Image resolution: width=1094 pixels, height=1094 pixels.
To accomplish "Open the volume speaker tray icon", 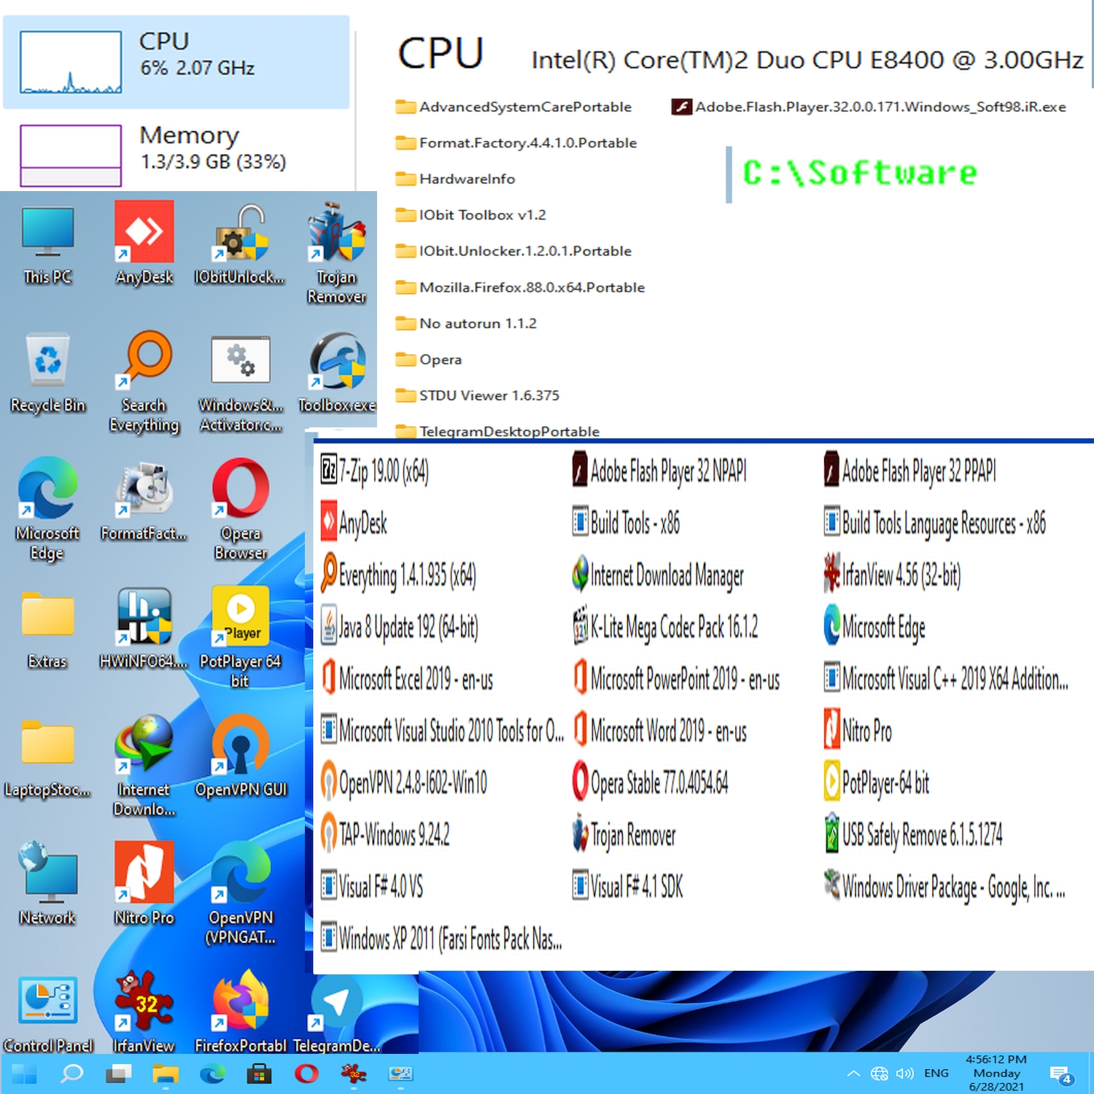I will (905, 1074).
